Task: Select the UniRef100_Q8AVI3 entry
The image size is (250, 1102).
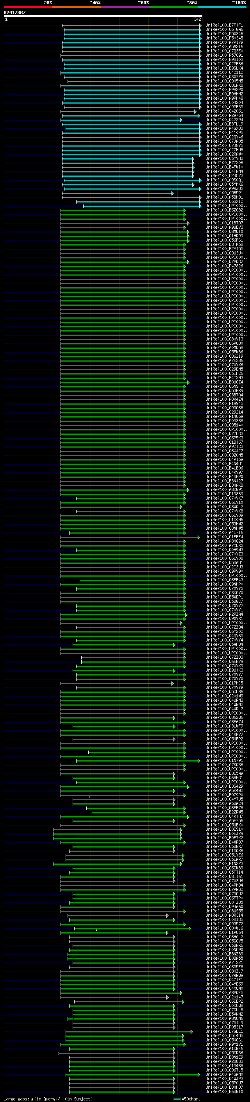Action: 224,339
